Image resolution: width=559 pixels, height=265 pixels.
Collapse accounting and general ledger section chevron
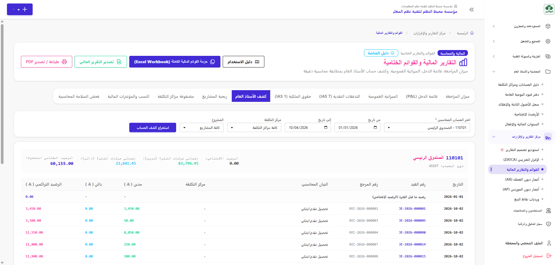click(494, 72)
